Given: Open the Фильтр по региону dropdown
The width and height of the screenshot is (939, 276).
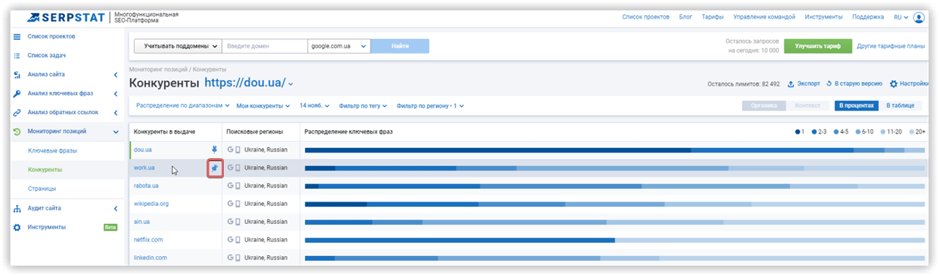Looking at the screenshot, I should (430, 105).
